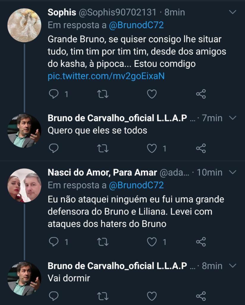245x305 pixels.
Task: Like Nasci do Amor's tweet
Action: 152,242
